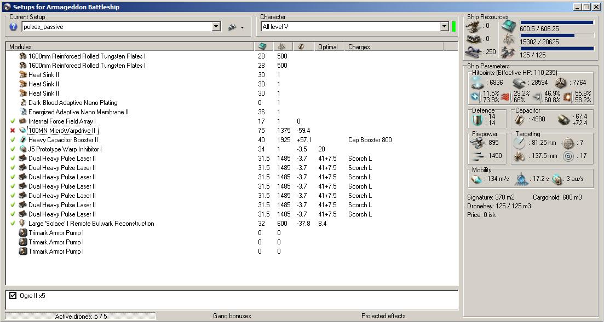The height and width of the screenshot is (322, 604).
Task: Select the Dark Blood Adaptive Nano Plating icon
Action: click(23, 103)
